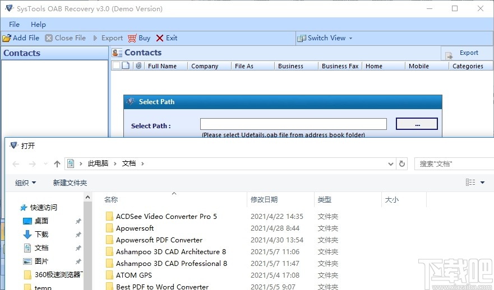Image resolution: width=494 pixels, height=290 pixels.
Task: Select Ashampoo 3D CAD Architecture 8 folder
Action: click(x=171, y=251)
